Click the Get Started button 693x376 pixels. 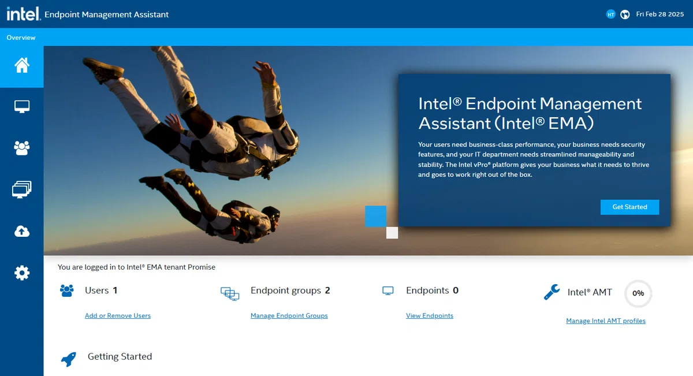tap(629, 207)
